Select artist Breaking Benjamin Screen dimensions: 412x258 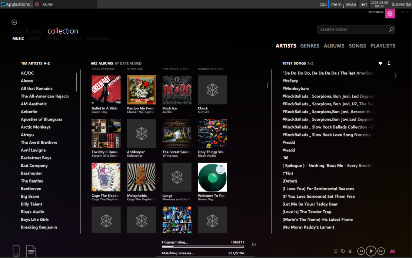pyautogui.click(x=39, y=227)
